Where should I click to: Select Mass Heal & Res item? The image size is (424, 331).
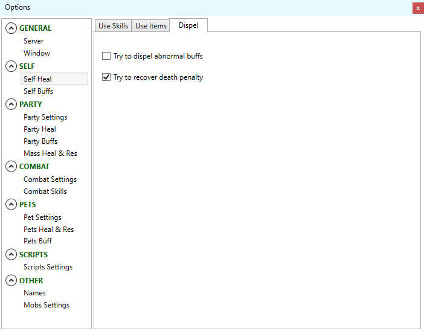click(x=50, y=153)
